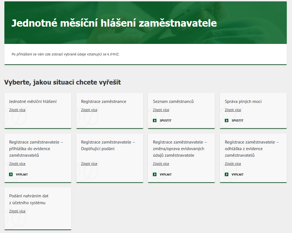Open Zjistit více under změna/oprava evidovaných údajů
The height and width of the screenshot is (233, 292).
point(161,164)
